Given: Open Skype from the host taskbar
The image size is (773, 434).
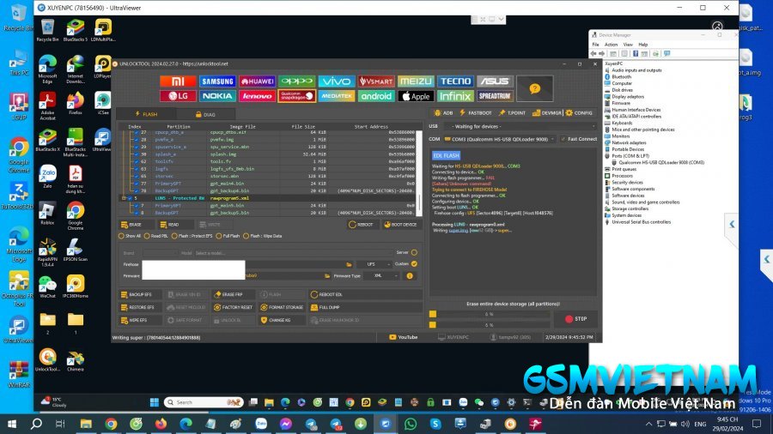Looking at the screenshot, I should 435,424.
